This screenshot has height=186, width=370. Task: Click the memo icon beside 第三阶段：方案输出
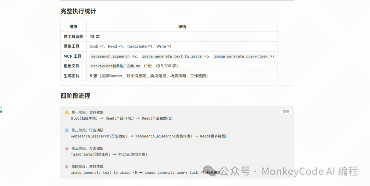(67, 148)
